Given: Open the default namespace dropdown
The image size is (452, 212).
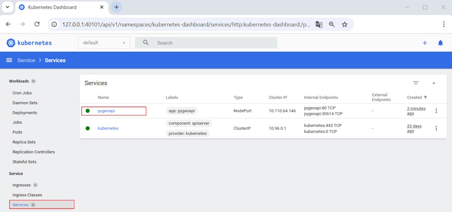Looking at the screenshot, I should pos(104,43).
